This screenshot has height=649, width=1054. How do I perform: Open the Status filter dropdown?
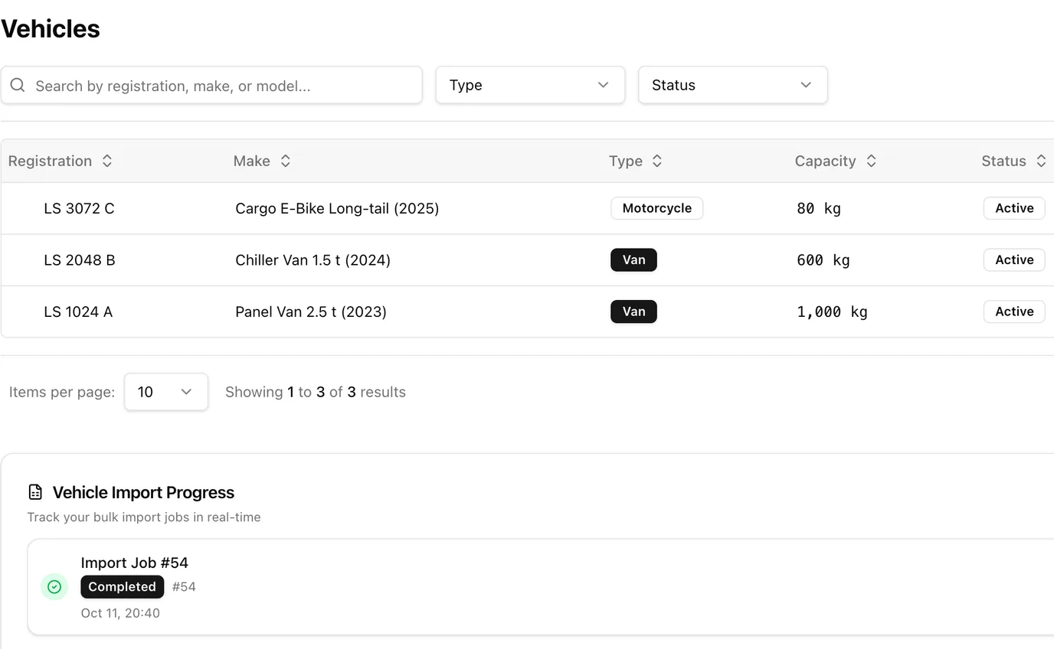coord(732,85)
